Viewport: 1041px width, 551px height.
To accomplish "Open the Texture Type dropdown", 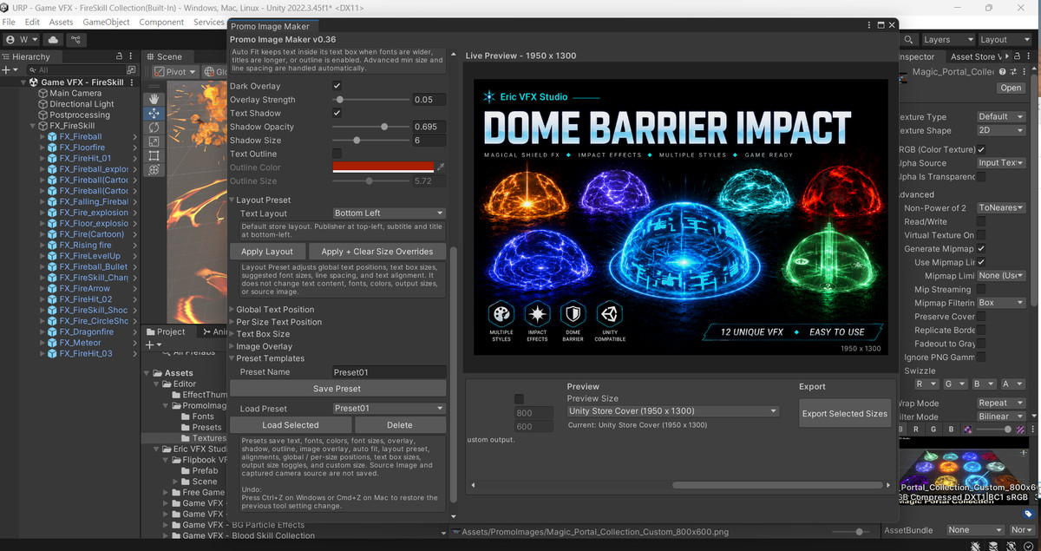I will 1001,116.
